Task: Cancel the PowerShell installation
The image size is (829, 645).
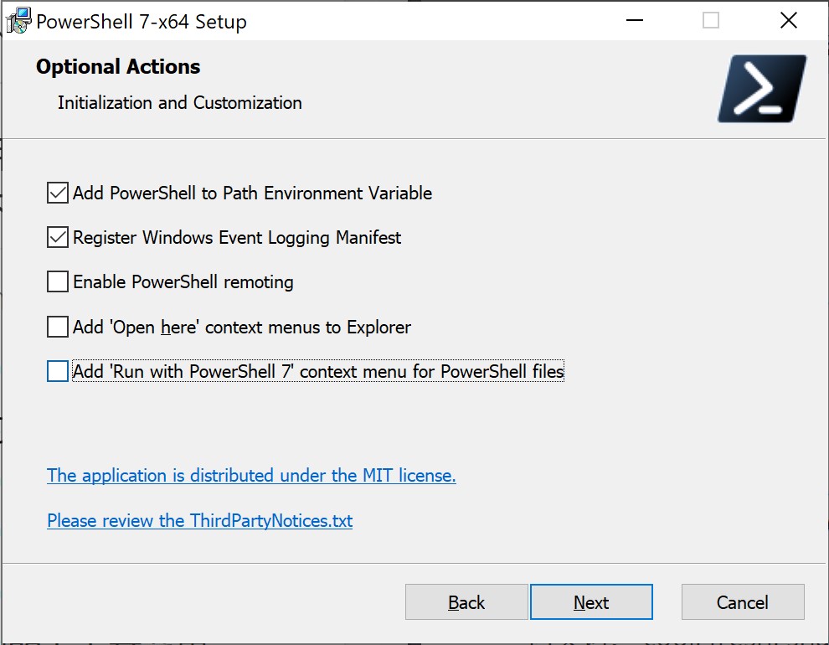Action: (743, 602)
